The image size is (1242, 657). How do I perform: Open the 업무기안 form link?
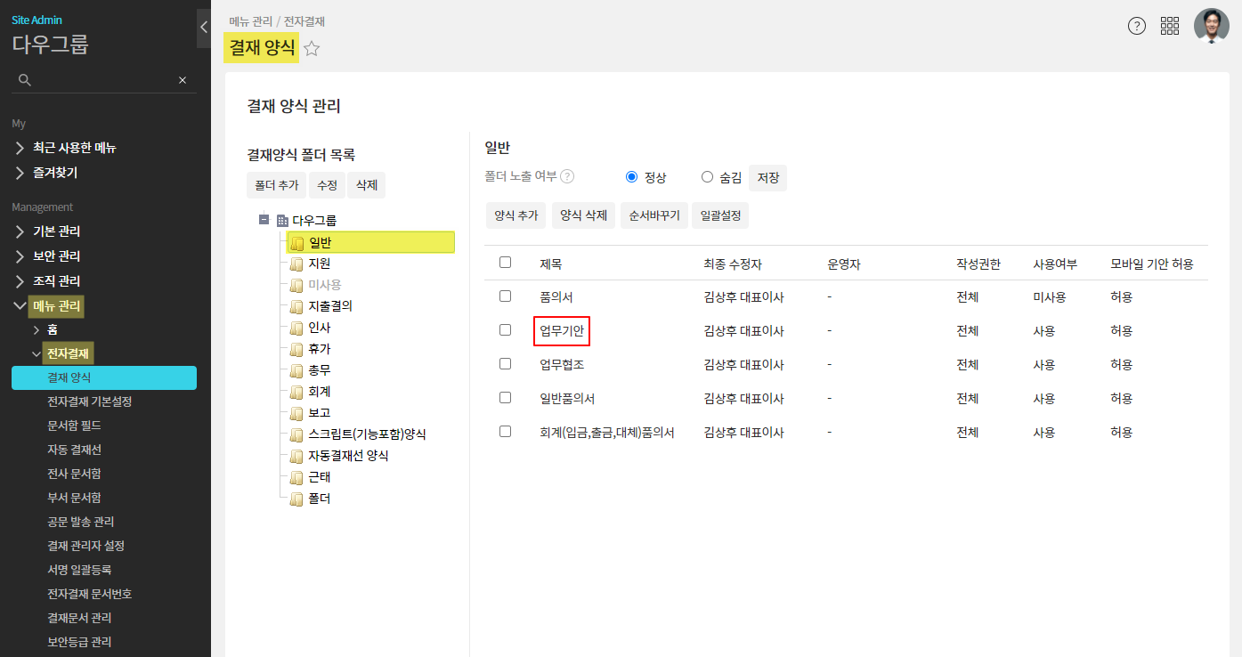pos(562,331)
